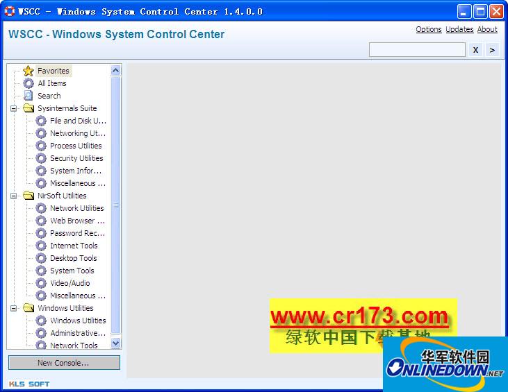
Task: Minimize the WSCC window
Action: (x=464, y=12)
